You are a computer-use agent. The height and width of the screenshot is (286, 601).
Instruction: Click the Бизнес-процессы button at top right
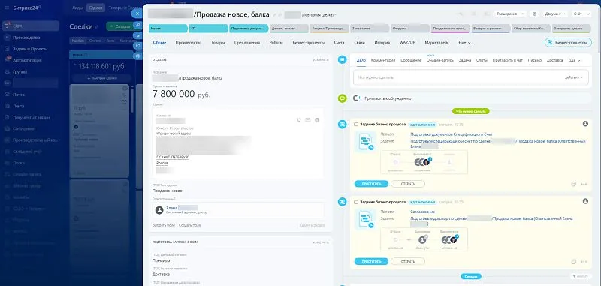point(568,43)
